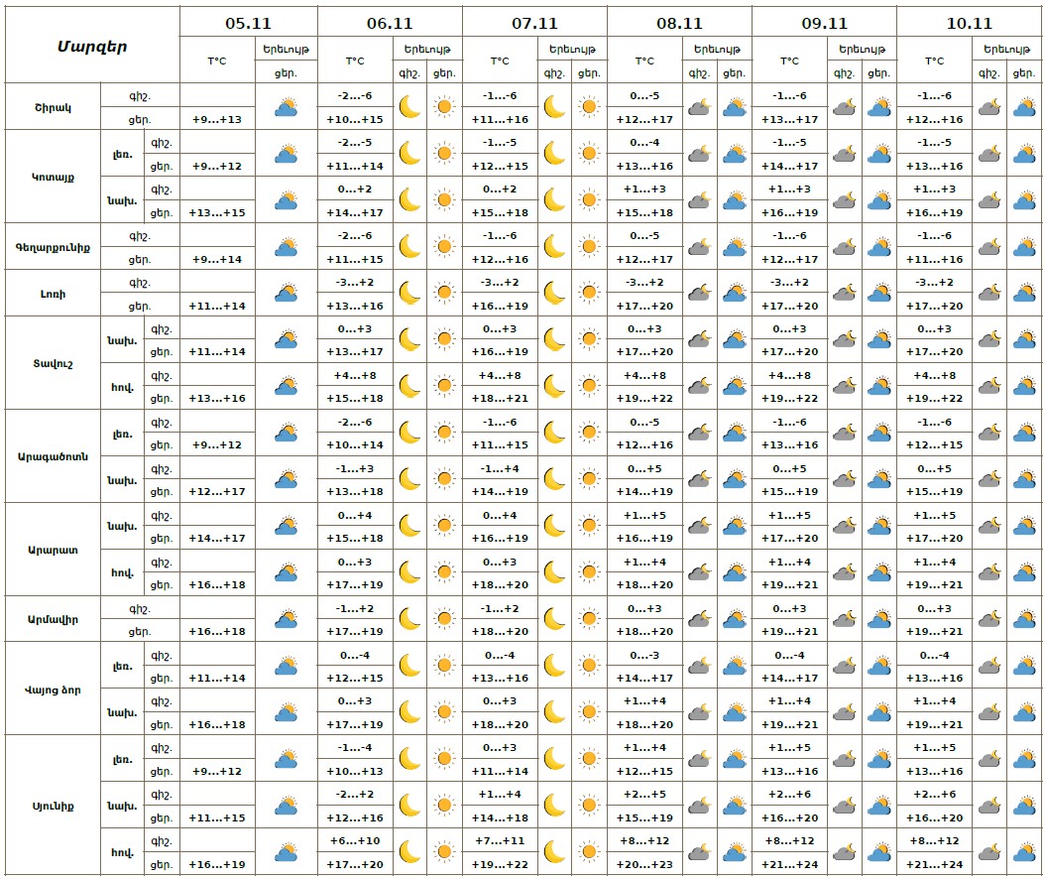The height and width of the screenshot is (878, 1045).
Task: Click Լոռի cloudy night icon on 09.11
Action: click(845, 294)
